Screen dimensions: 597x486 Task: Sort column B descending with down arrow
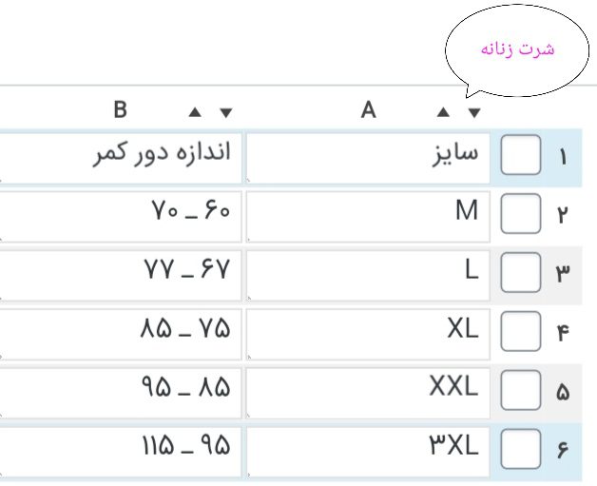[226, 112]
